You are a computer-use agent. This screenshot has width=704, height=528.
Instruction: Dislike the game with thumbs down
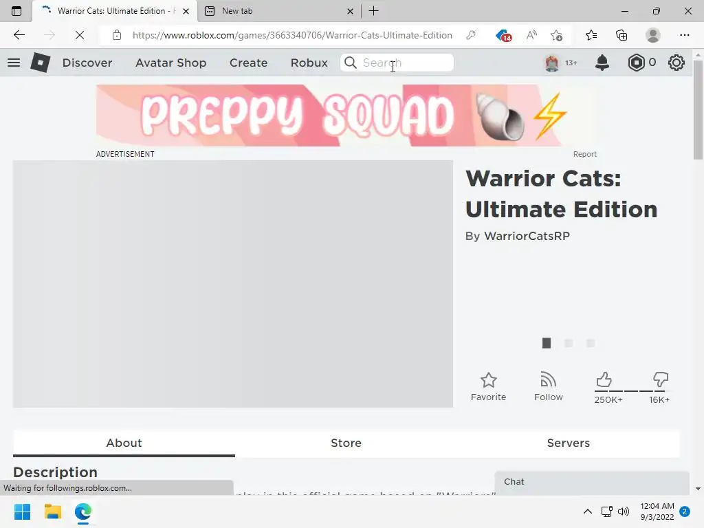[x=661, y=379]
